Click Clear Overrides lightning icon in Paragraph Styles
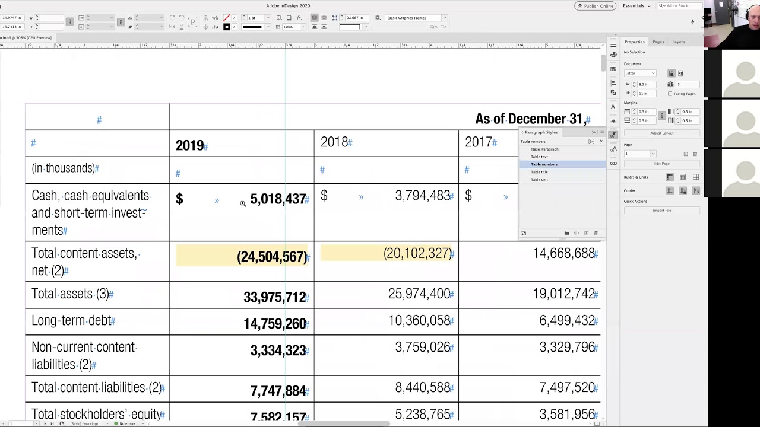The height and width of the screenshot is (427, 760). click(600, 141)
